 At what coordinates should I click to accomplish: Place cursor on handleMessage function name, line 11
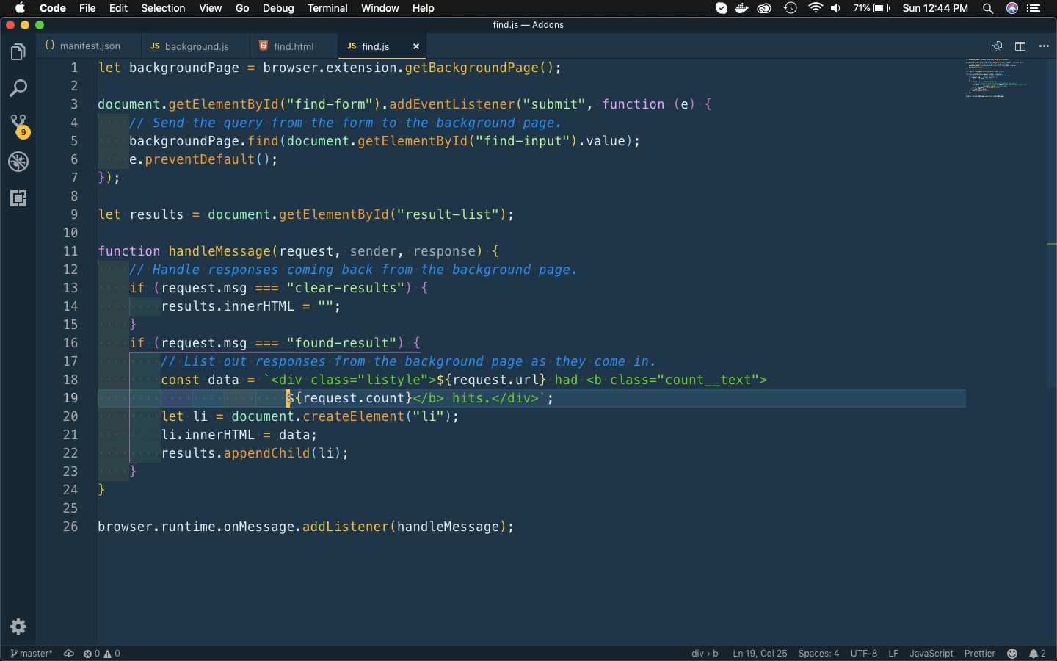pos(219,251)
